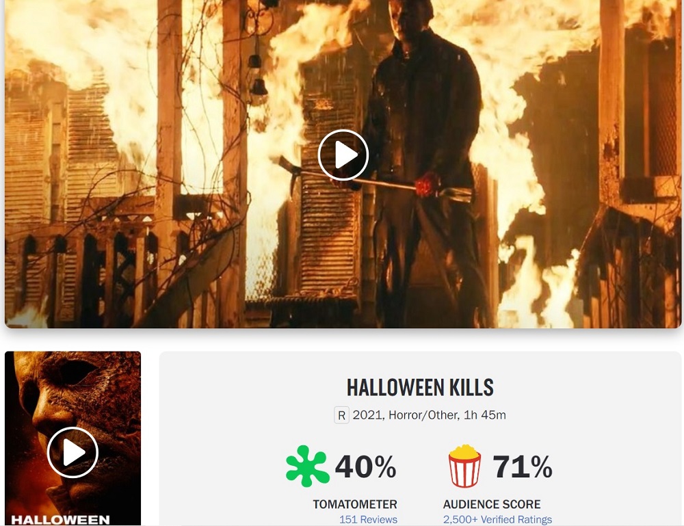Viewport: 684px width, 526px height.
Task: Click the 71% audience score
Action: [522, 466]
